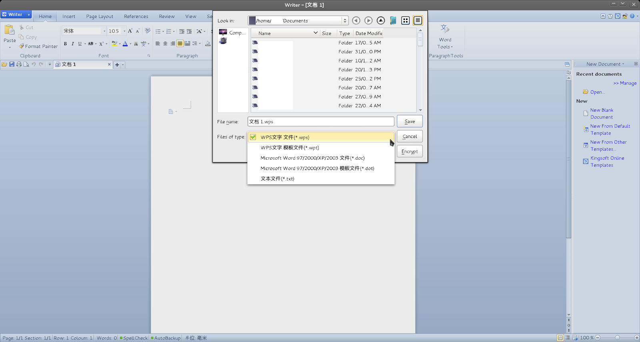640x342 pixels.
Task: Expand the New Document pane dropdown
Action: pos(623,64)
